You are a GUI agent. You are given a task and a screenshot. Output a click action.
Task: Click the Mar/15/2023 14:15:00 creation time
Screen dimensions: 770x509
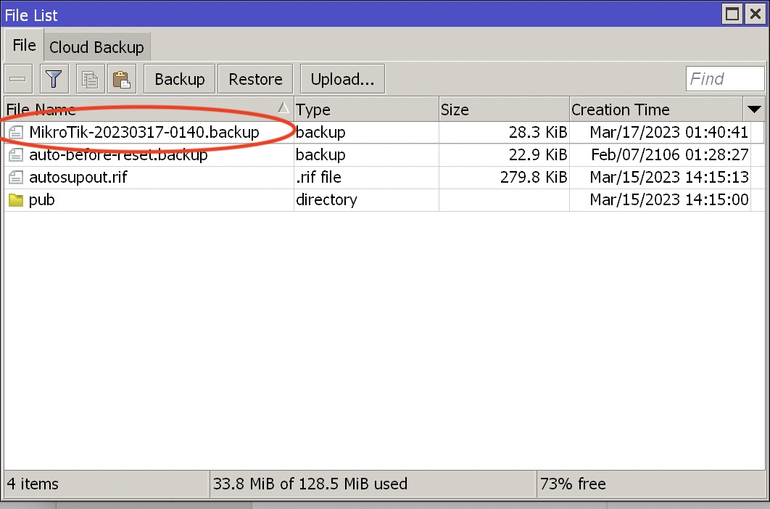[668, 200]
